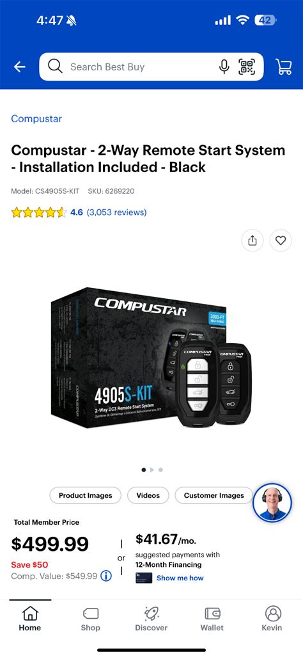
Task: Switch to the Shop tab
Action: pos(91,619)
